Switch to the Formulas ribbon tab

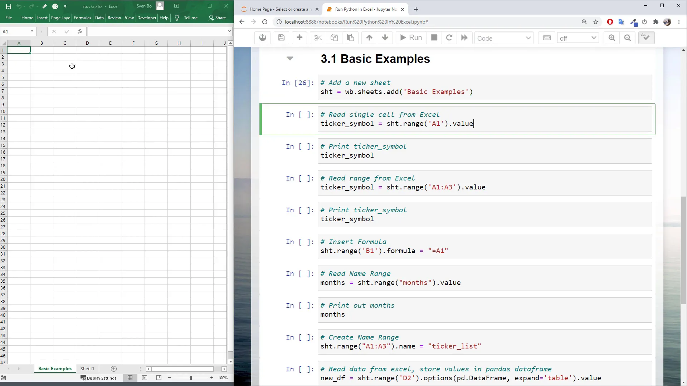(x=82, y=18)
